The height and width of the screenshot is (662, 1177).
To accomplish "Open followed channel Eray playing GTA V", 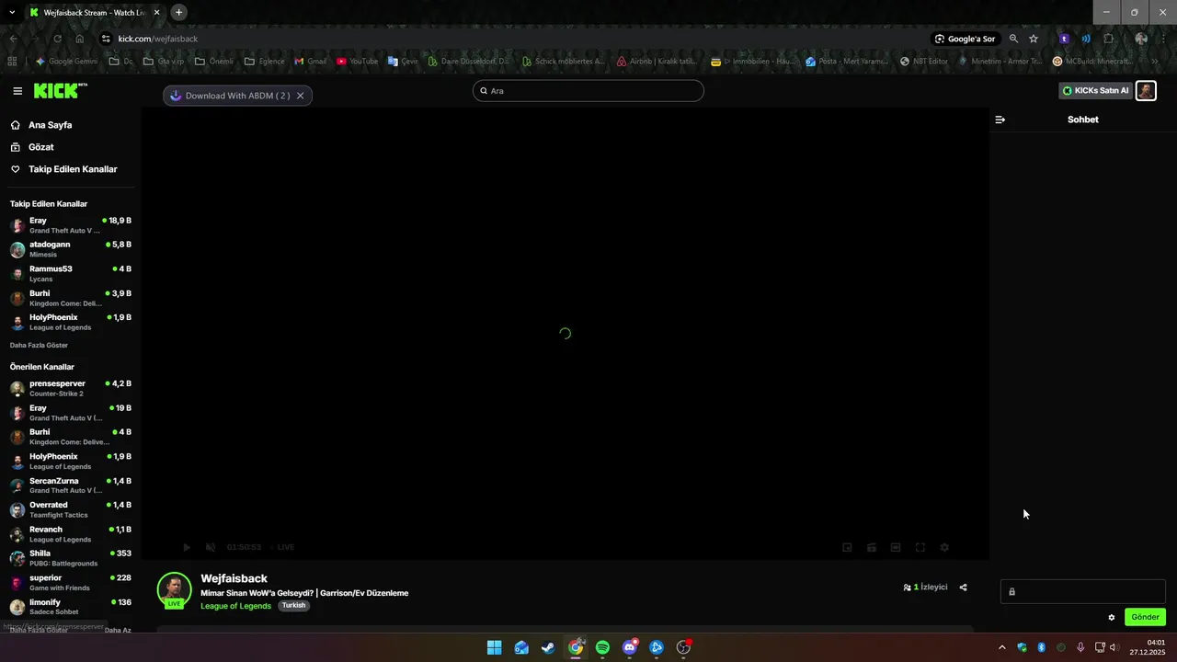I will coord(71,225).
